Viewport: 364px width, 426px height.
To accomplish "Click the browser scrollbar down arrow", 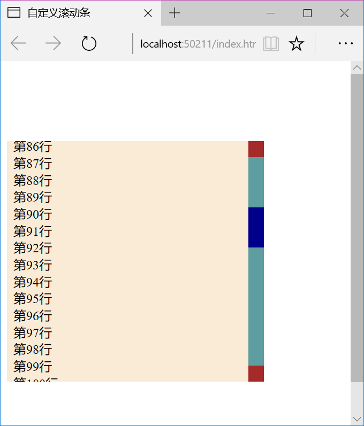I will [x=357, y=419].
